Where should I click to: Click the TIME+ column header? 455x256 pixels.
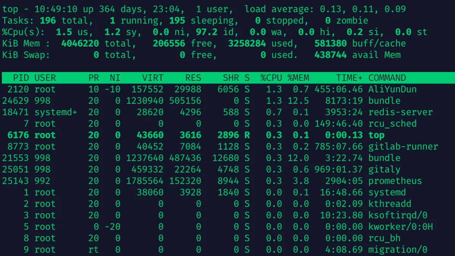pyautogui.click(x=349, y=78)
